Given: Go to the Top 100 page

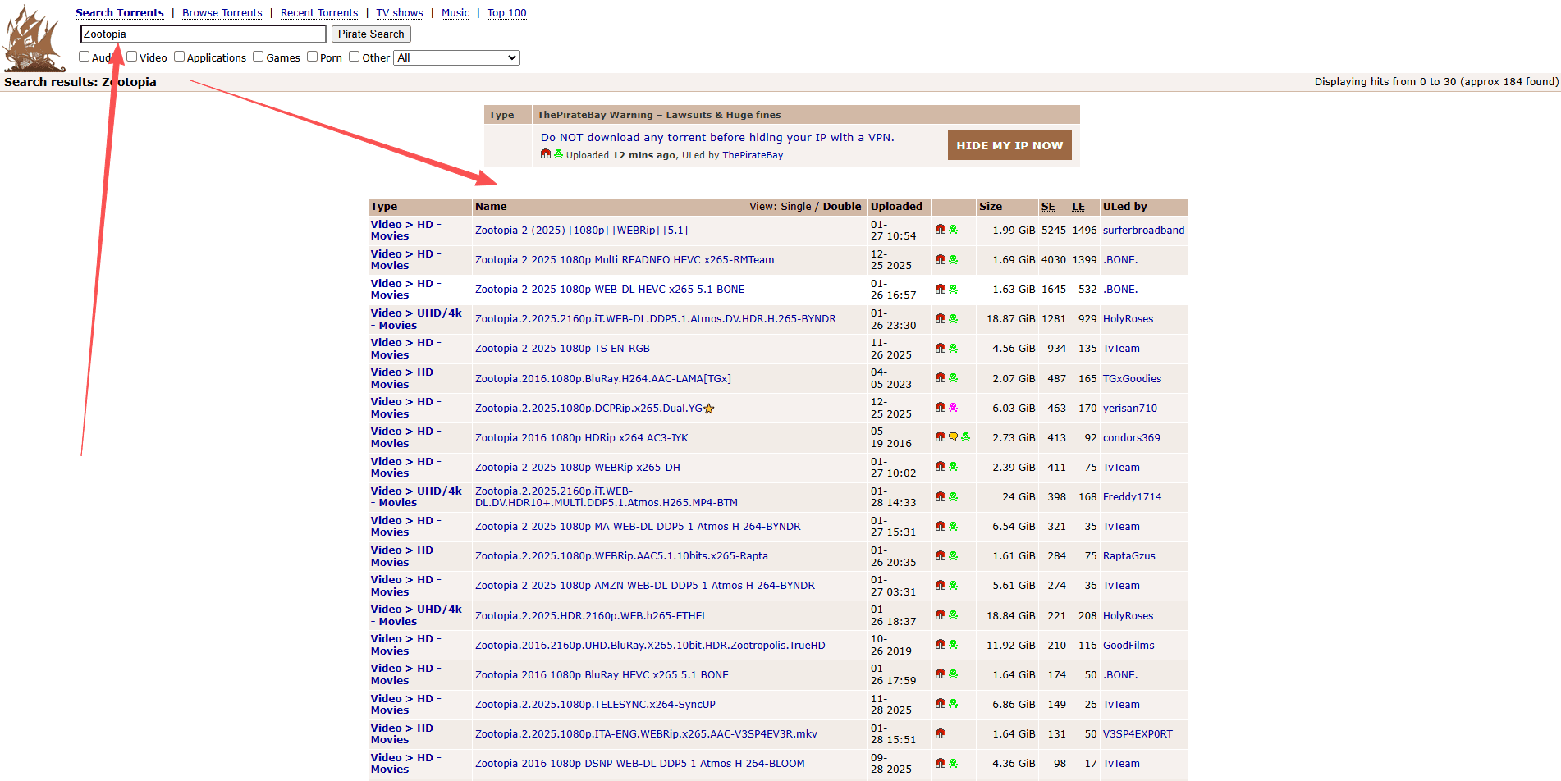Looking at the screenshot, I should tap(506, 13).
